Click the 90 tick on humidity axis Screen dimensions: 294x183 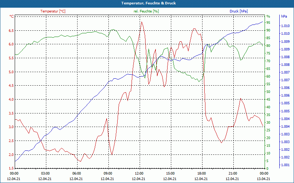(268, 30)
